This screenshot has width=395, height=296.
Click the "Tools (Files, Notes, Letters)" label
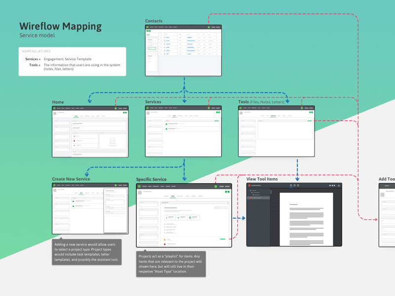pyautogui.click(x=261, y=102)
